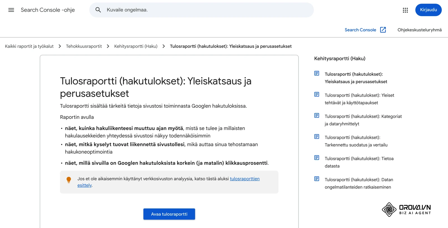Open sidebar article 'Tietoa datasta'
The height and width of the screenshot is (228, 448).
(x=359, y=162)
